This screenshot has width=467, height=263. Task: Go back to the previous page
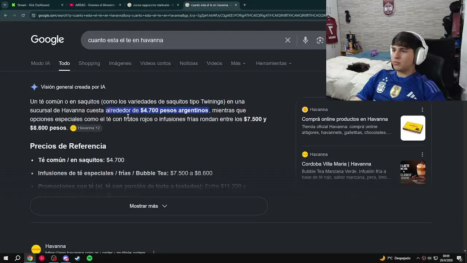[5, 15]
